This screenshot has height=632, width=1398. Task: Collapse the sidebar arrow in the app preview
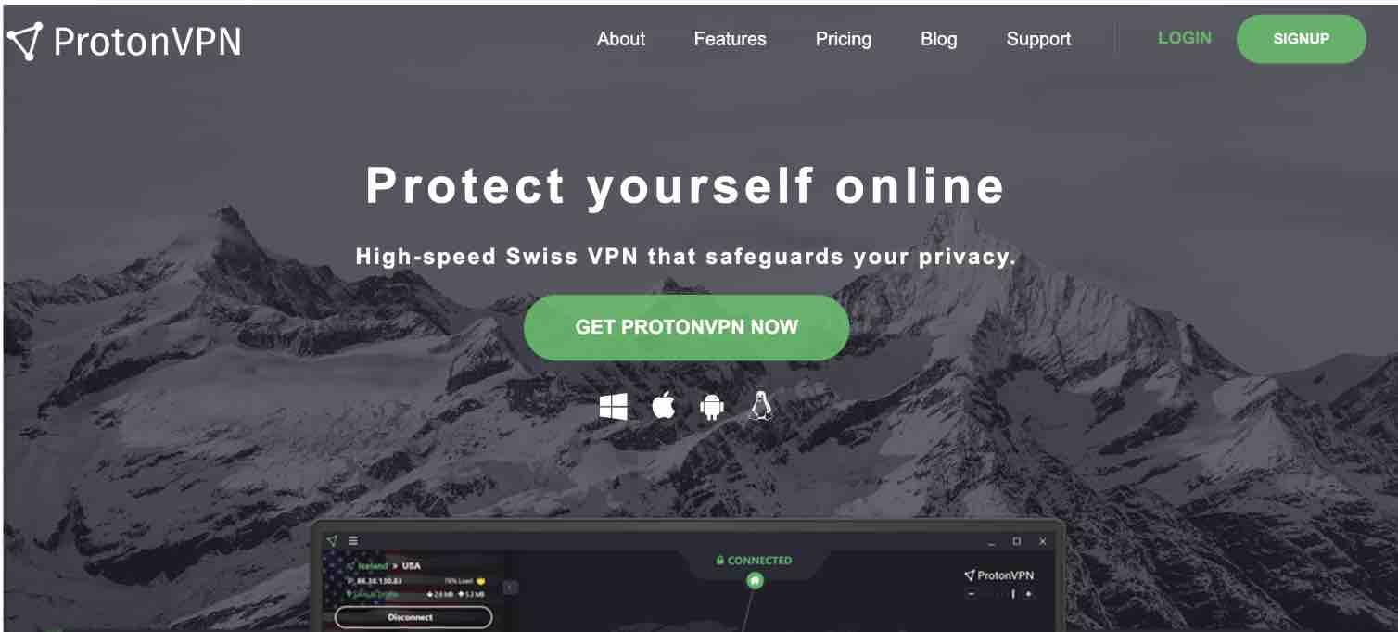(x=511, y=587)
